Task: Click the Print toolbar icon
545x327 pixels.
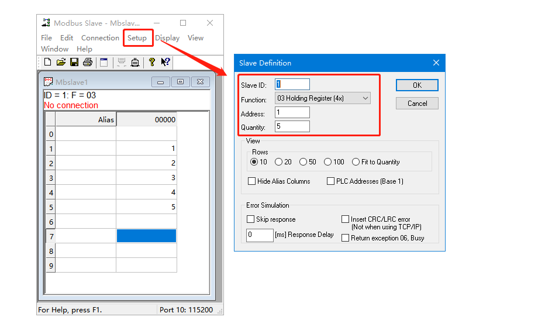Action: pos(88,62)
